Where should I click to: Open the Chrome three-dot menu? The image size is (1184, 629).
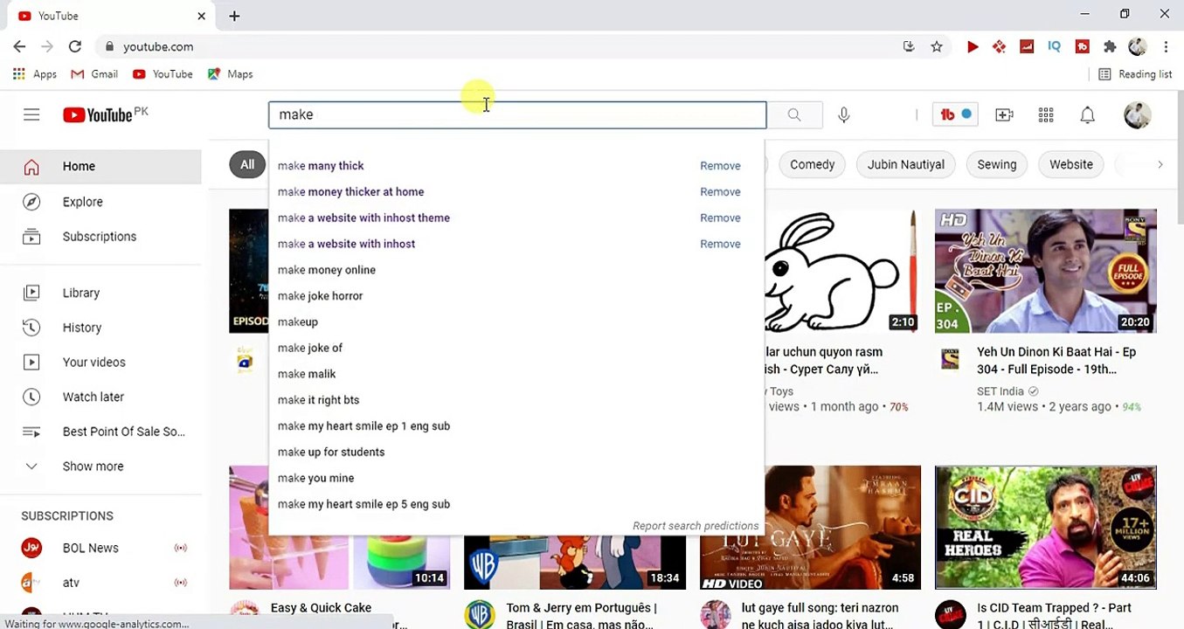pyautogui.click(x=1166, y=46)
